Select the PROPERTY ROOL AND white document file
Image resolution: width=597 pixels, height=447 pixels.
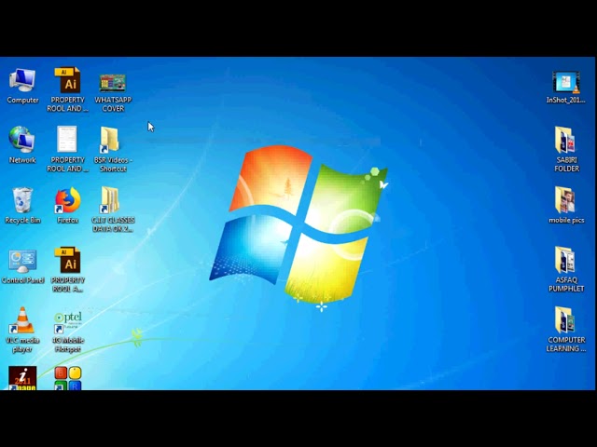tap(67, 149)
